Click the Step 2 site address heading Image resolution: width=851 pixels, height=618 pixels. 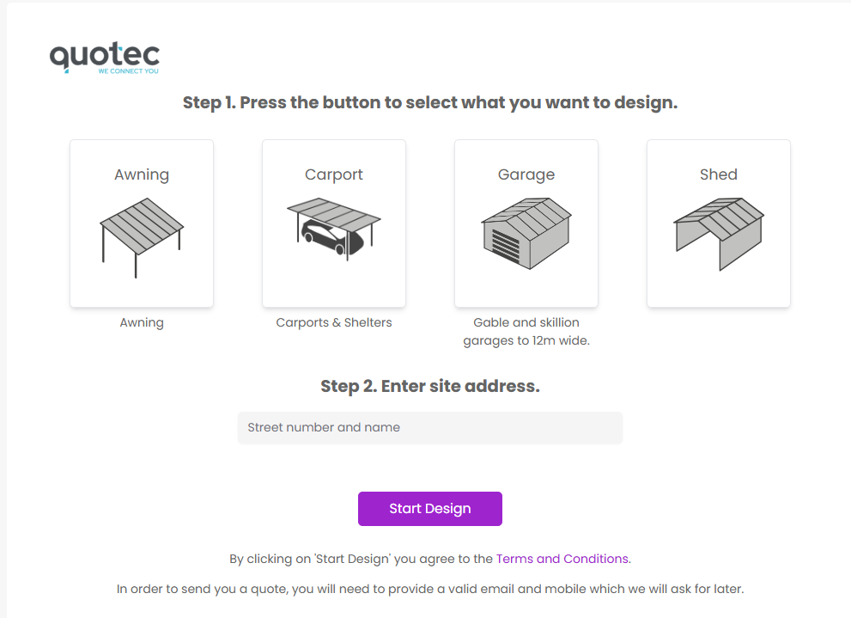click(430, 386)
